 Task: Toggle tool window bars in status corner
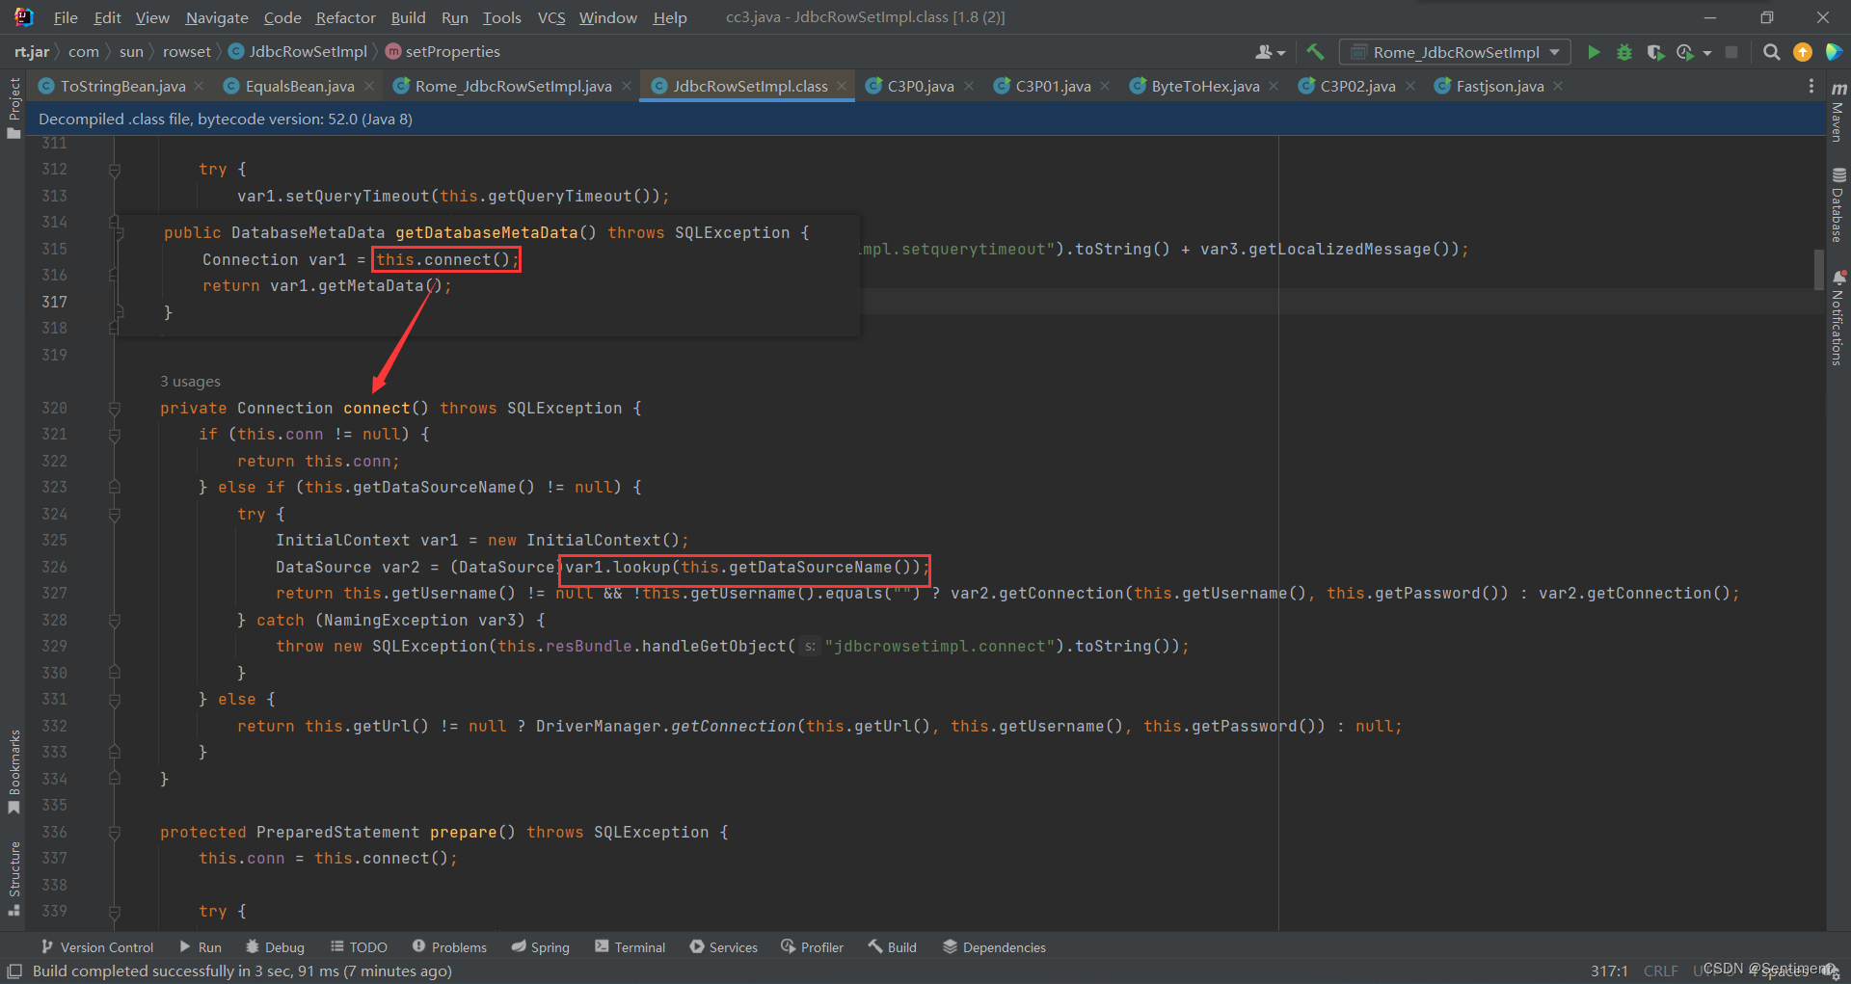(14, 971)
